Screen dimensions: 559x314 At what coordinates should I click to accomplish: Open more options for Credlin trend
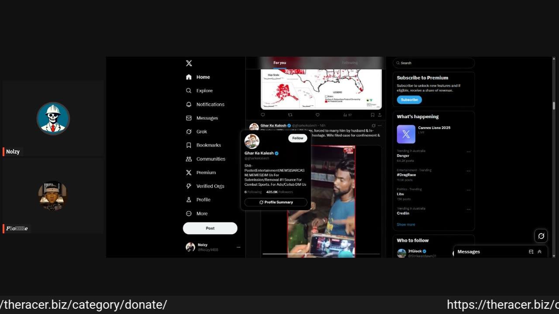pos(469,209)
